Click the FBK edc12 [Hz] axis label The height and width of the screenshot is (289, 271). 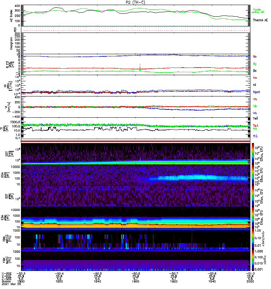click(x=7, y=239)
